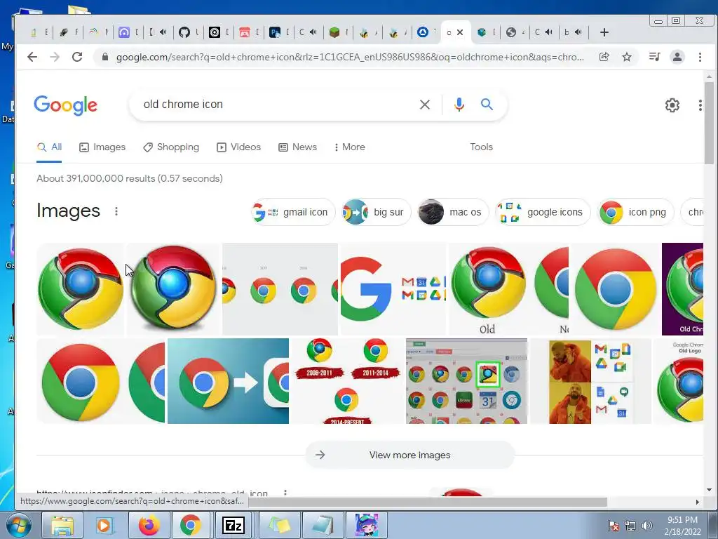718x539 pixels.
Task: Switch to the Minecraft grass block tab
Action: pyautogui.click(x=334, y=32)
